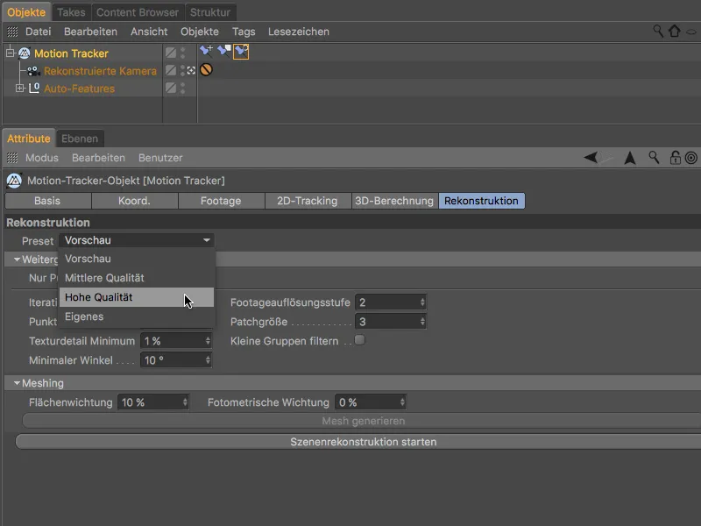Select first tracking tag on Motion Tracker

click(206, 51)
